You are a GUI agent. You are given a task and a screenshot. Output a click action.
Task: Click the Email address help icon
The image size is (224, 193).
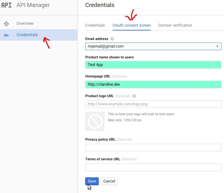pos(112,39)
